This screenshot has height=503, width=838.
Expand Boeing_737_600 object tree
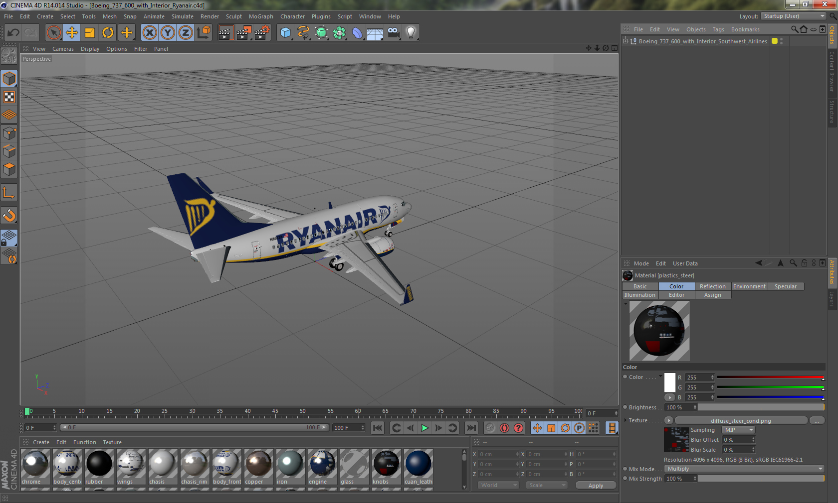pyautogui.click(x=625, y=41)
